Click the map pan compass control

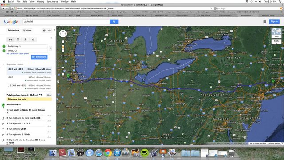pos(63,34)
